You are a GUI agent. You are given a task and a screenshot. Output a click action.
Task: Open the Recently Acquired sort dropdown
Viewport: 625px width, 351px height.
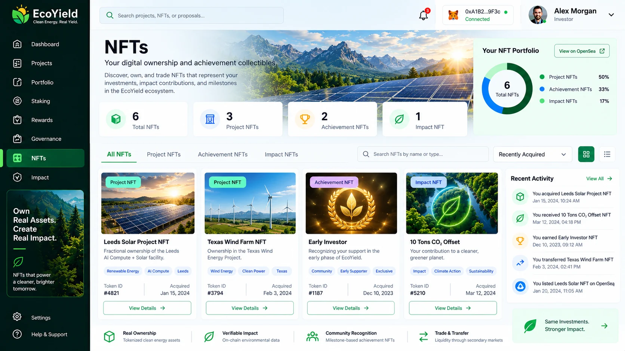point(533,154)
